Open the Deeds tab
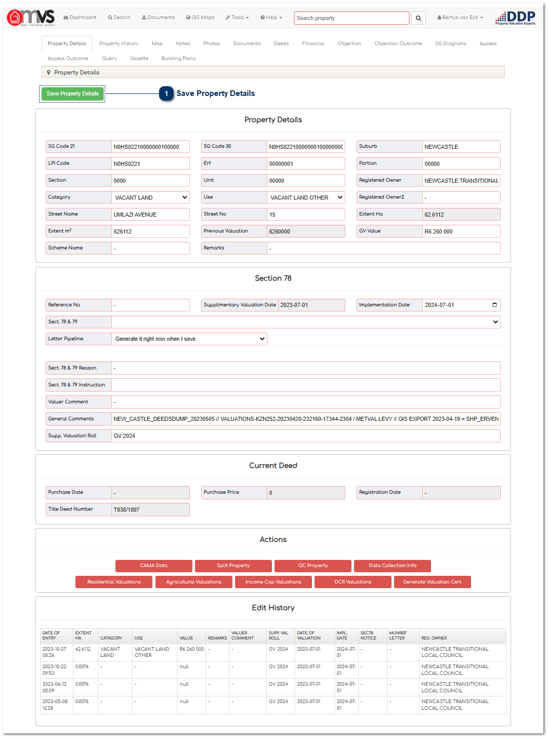548x738 pixels. click(281, 44)
